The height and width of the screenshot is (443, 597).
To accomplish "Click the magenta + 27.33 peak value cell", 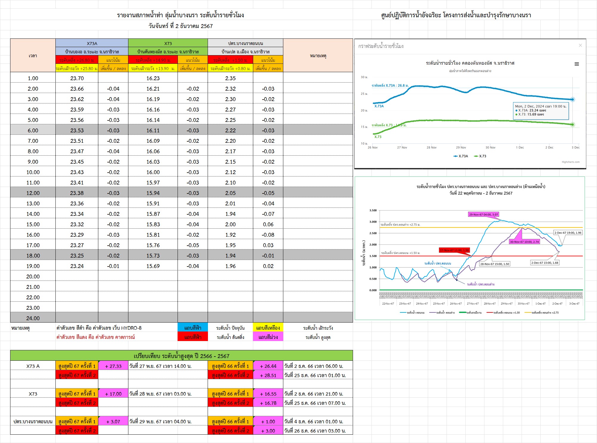I will 113,366.
